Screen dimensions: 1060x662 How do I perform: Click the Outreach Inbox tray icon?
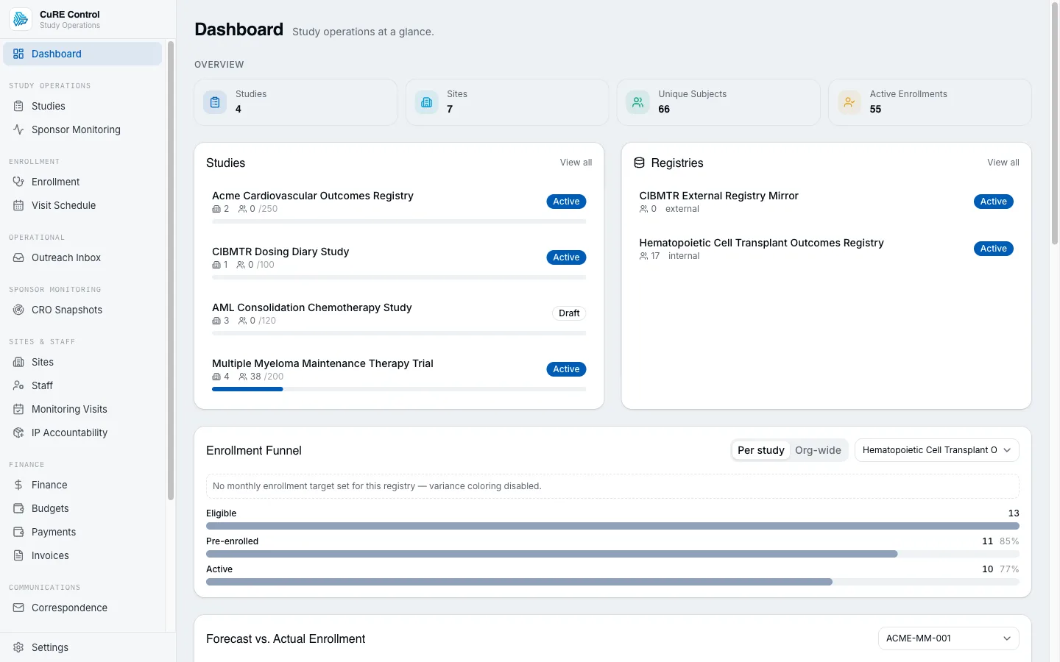(18, 257)
